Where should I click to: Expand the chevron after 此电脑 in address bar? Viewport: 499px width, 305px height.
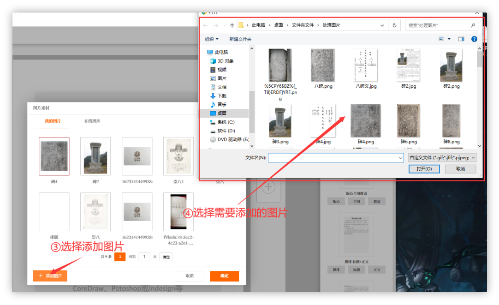click(x=269, y=25)
